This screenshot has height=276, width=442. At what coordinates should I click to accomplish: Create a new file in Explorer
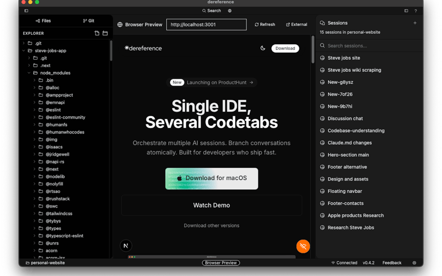[97, 33]
